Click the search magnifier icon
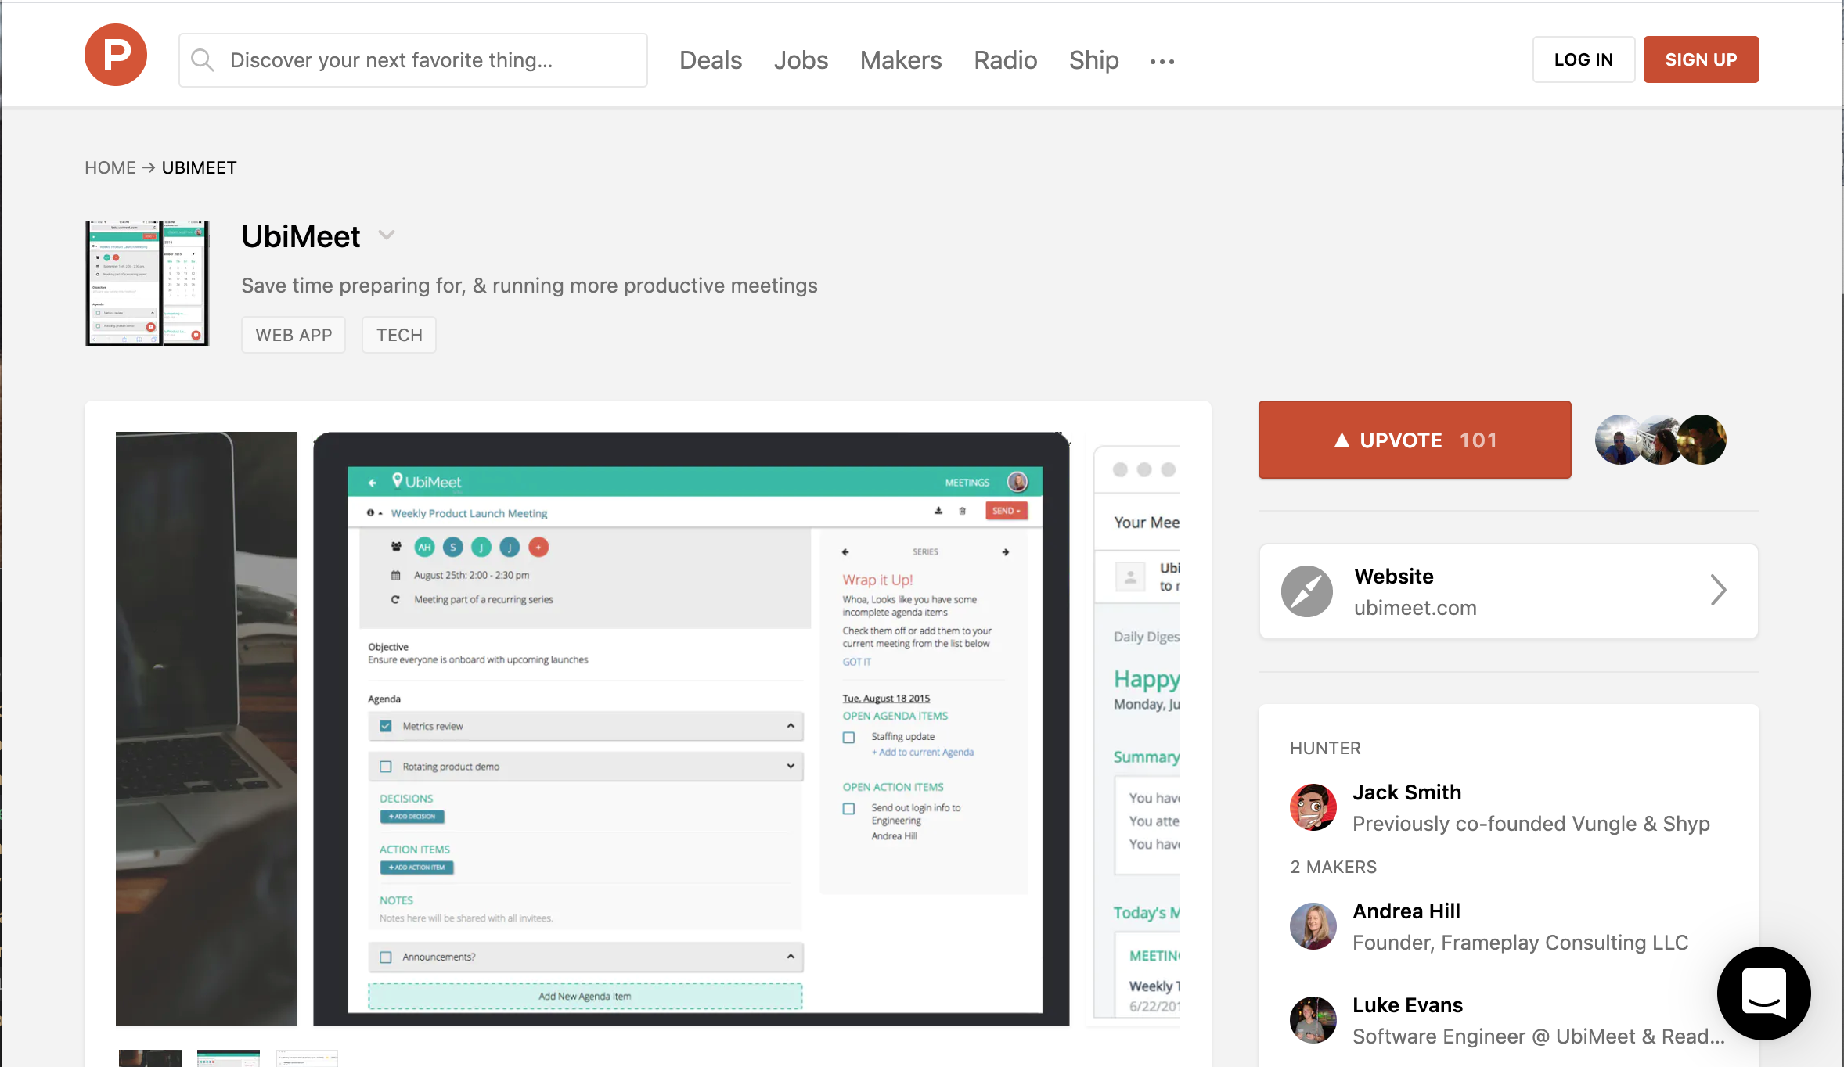Image resolution: width=1844 pixels, height=1067 pixels. click(203, 60)
